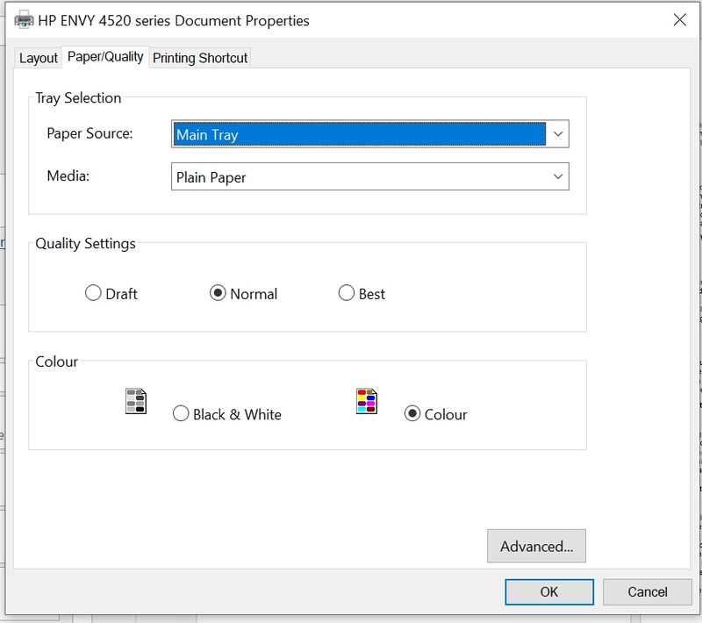This screenshot has height=623, width=702.
Task: Open Advanced settings
Action: coord(536,546)
